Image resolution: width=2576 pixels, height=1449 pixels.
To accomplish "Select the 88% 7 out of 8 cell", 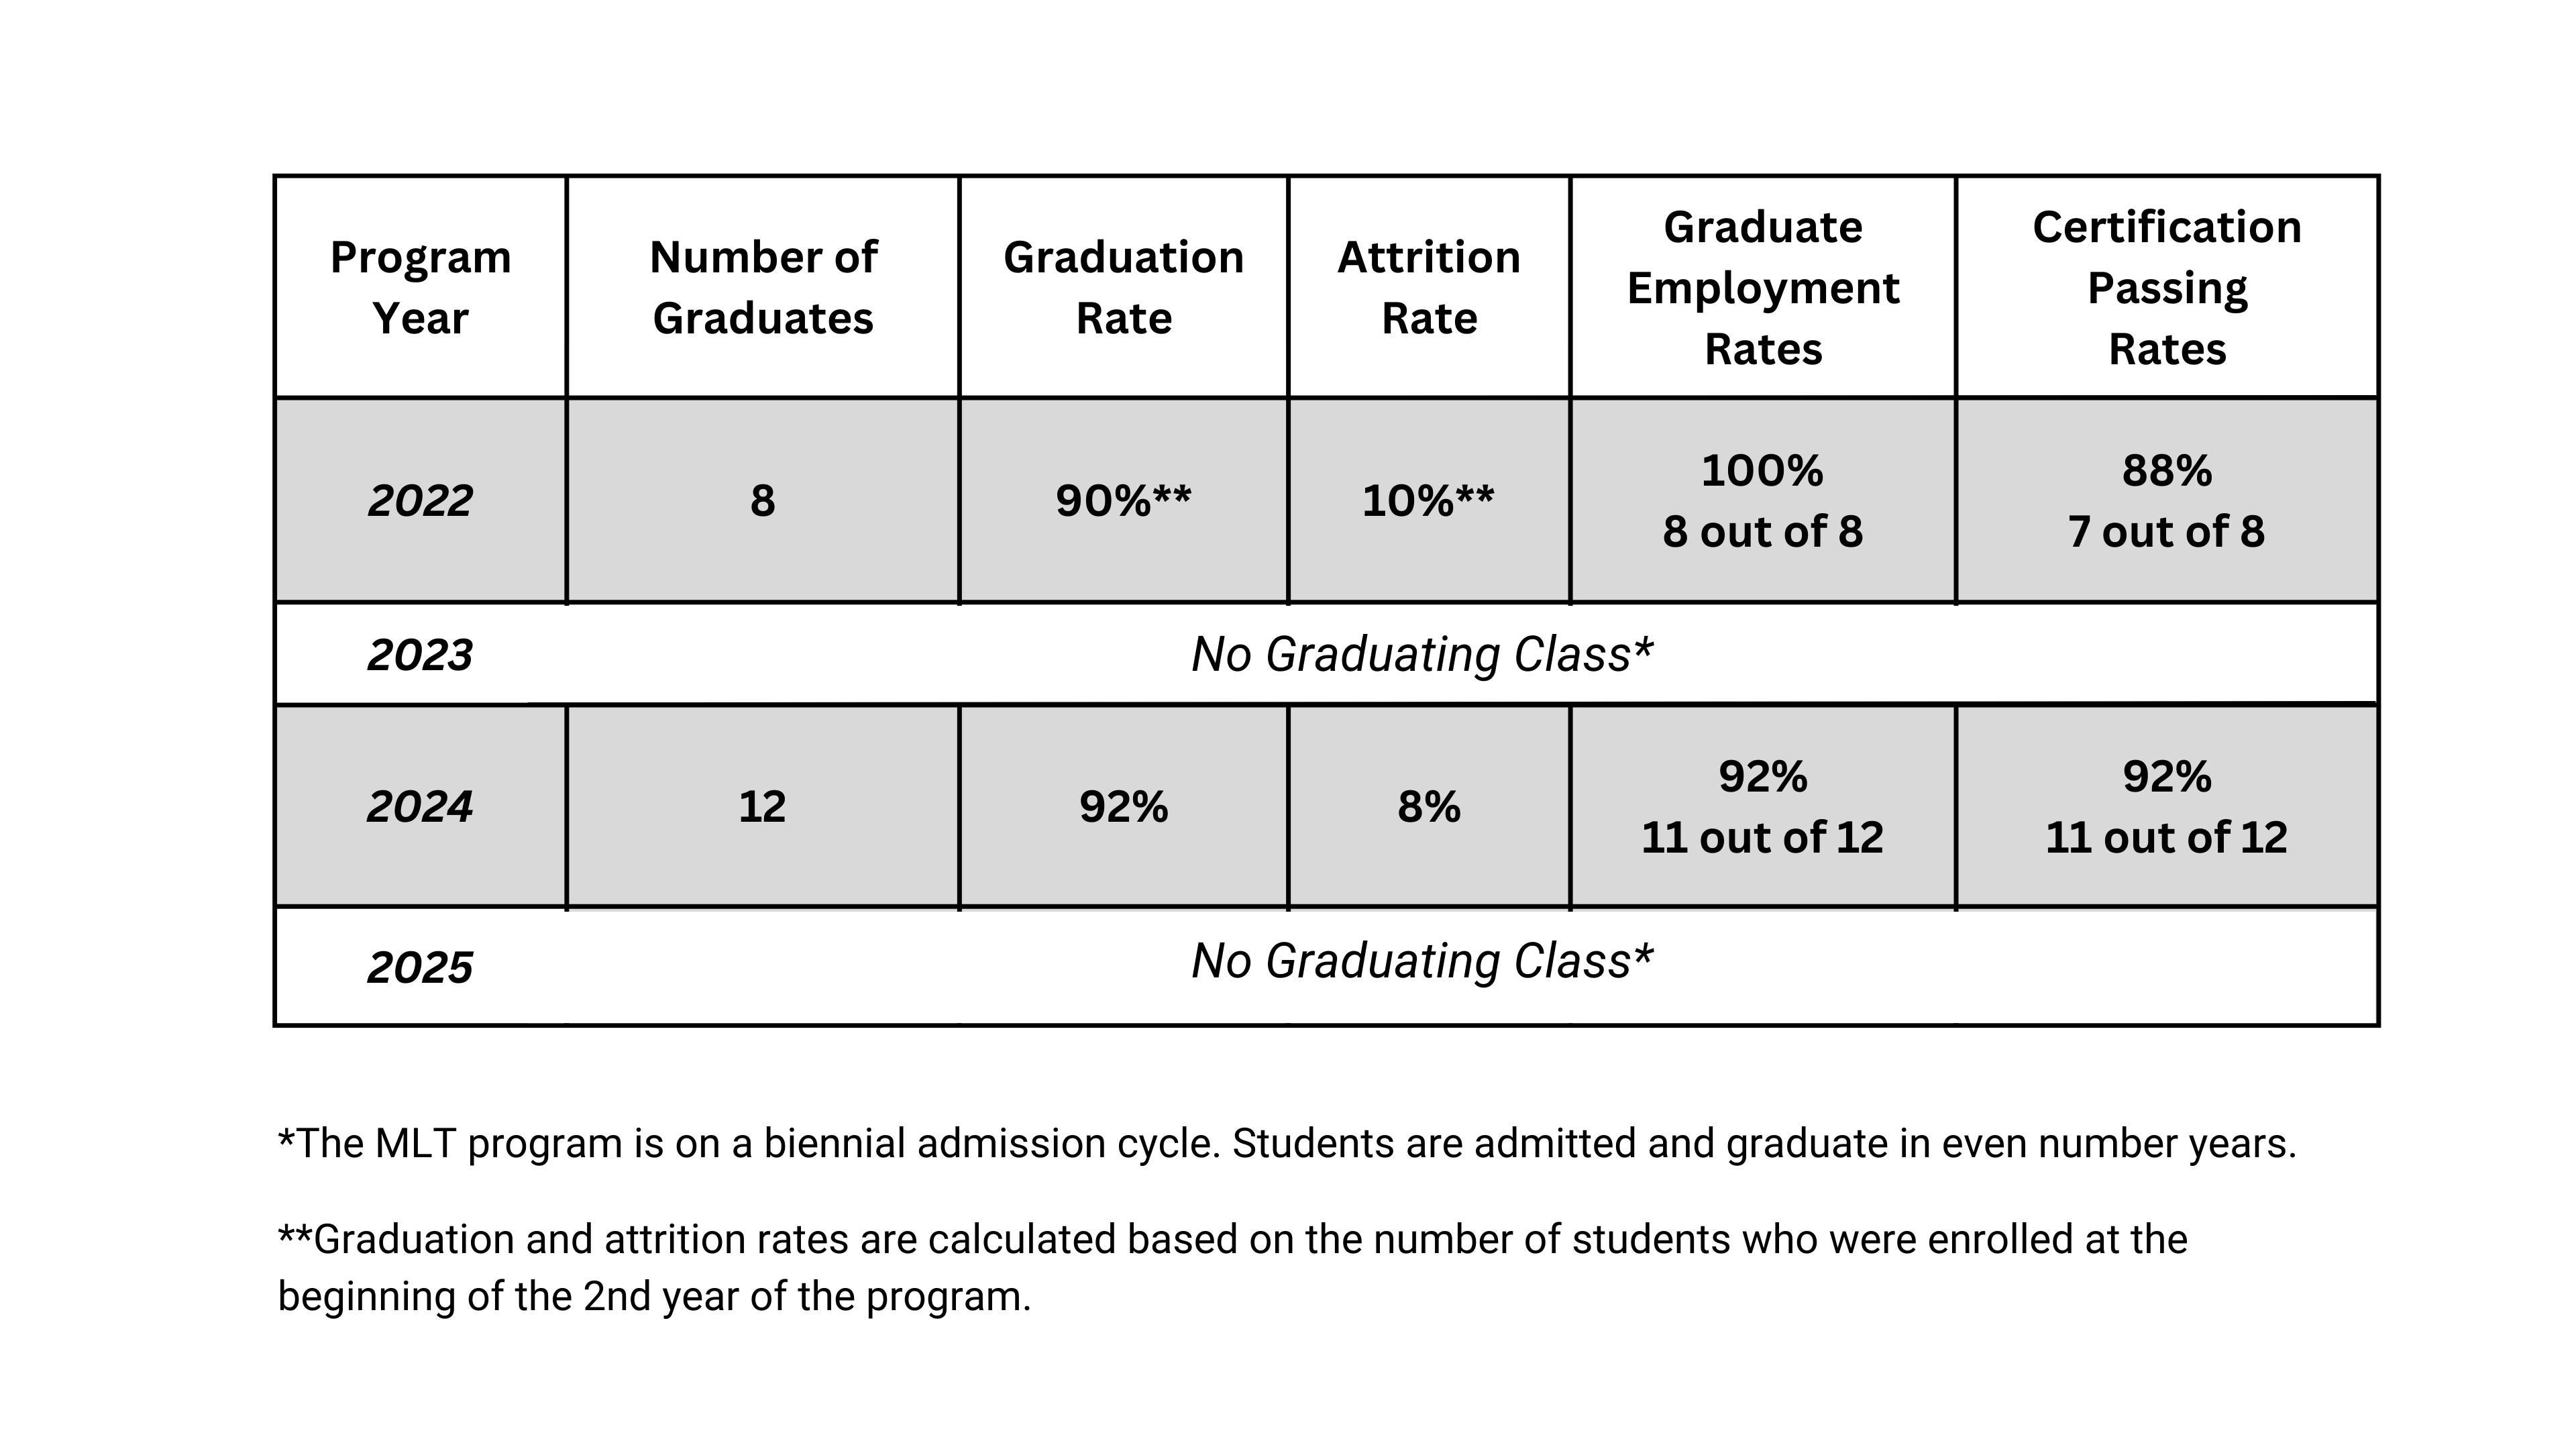I will pos(2167,501).
